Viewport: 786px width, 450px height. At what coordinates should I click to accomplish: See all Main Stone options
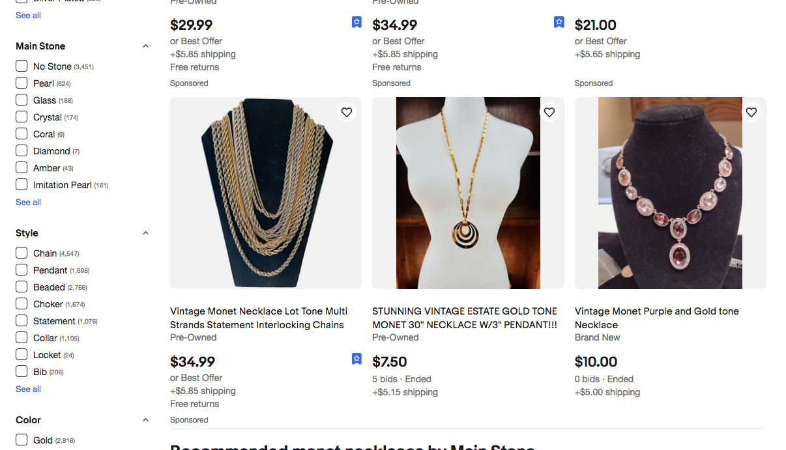[x=28, y=202]
